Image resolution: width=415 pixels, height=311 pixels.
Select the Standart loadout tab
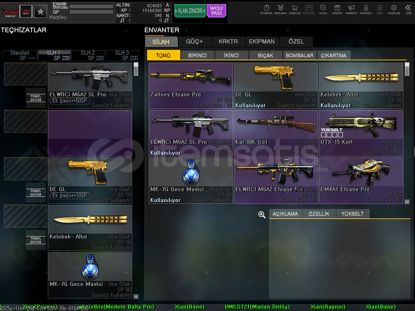coord(20,55)
